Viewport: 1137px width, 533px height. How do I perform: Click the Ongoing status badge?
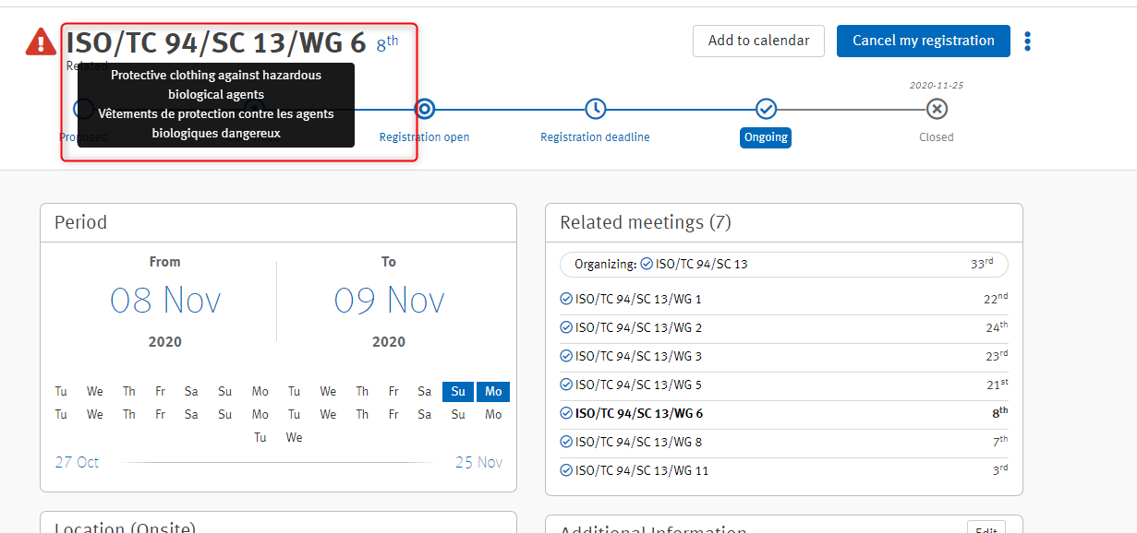(x=766, y=136)
